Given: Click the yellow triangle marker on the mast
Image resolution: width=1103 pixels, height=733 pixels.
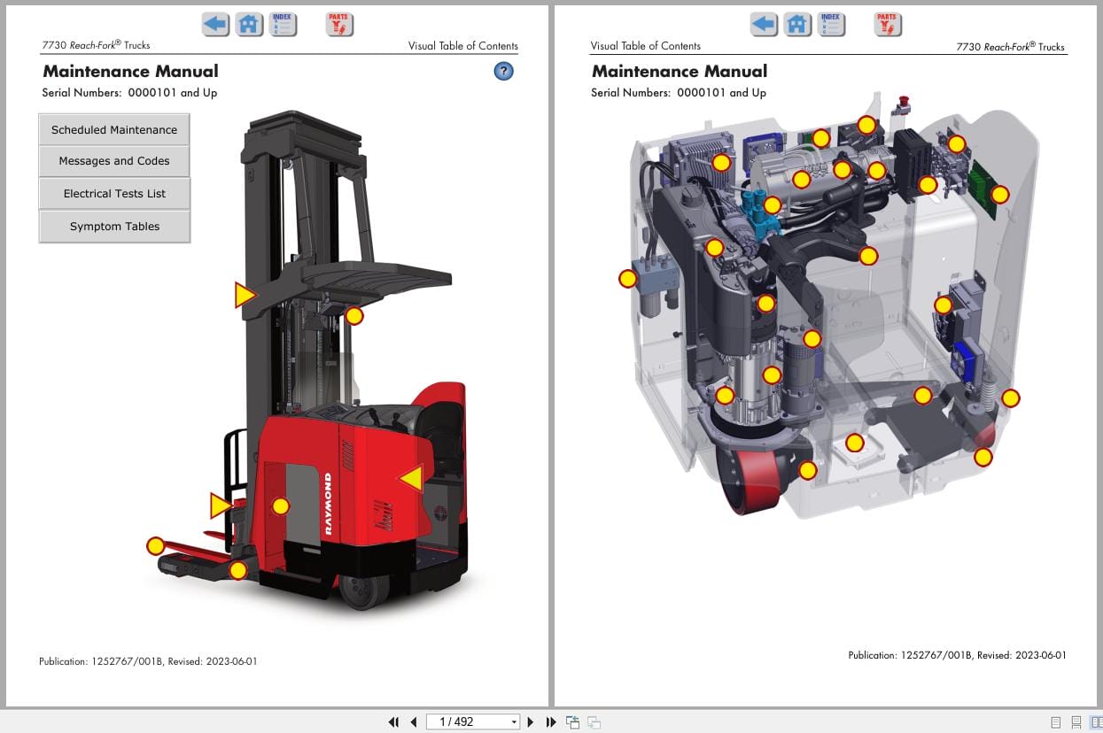Looking at the screenshot, I should pos(245,295).
